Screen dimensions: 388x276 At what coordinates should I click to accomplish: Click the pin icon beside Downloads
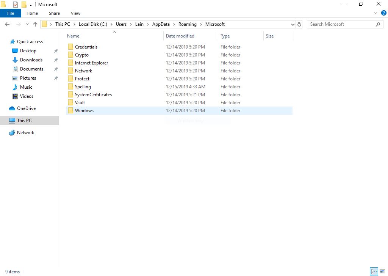coord(56,60)
